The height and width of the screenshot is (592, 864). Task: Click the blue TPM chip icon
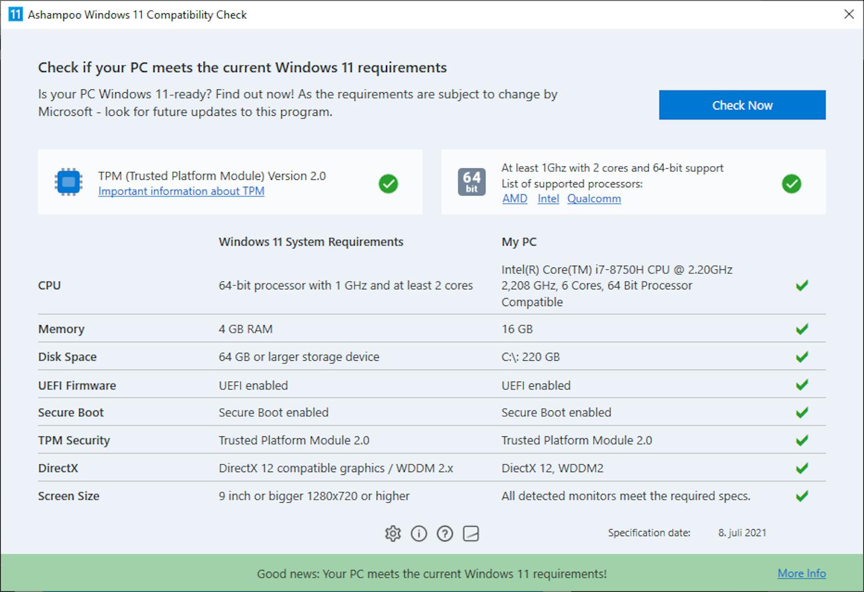tap(67, 182)
